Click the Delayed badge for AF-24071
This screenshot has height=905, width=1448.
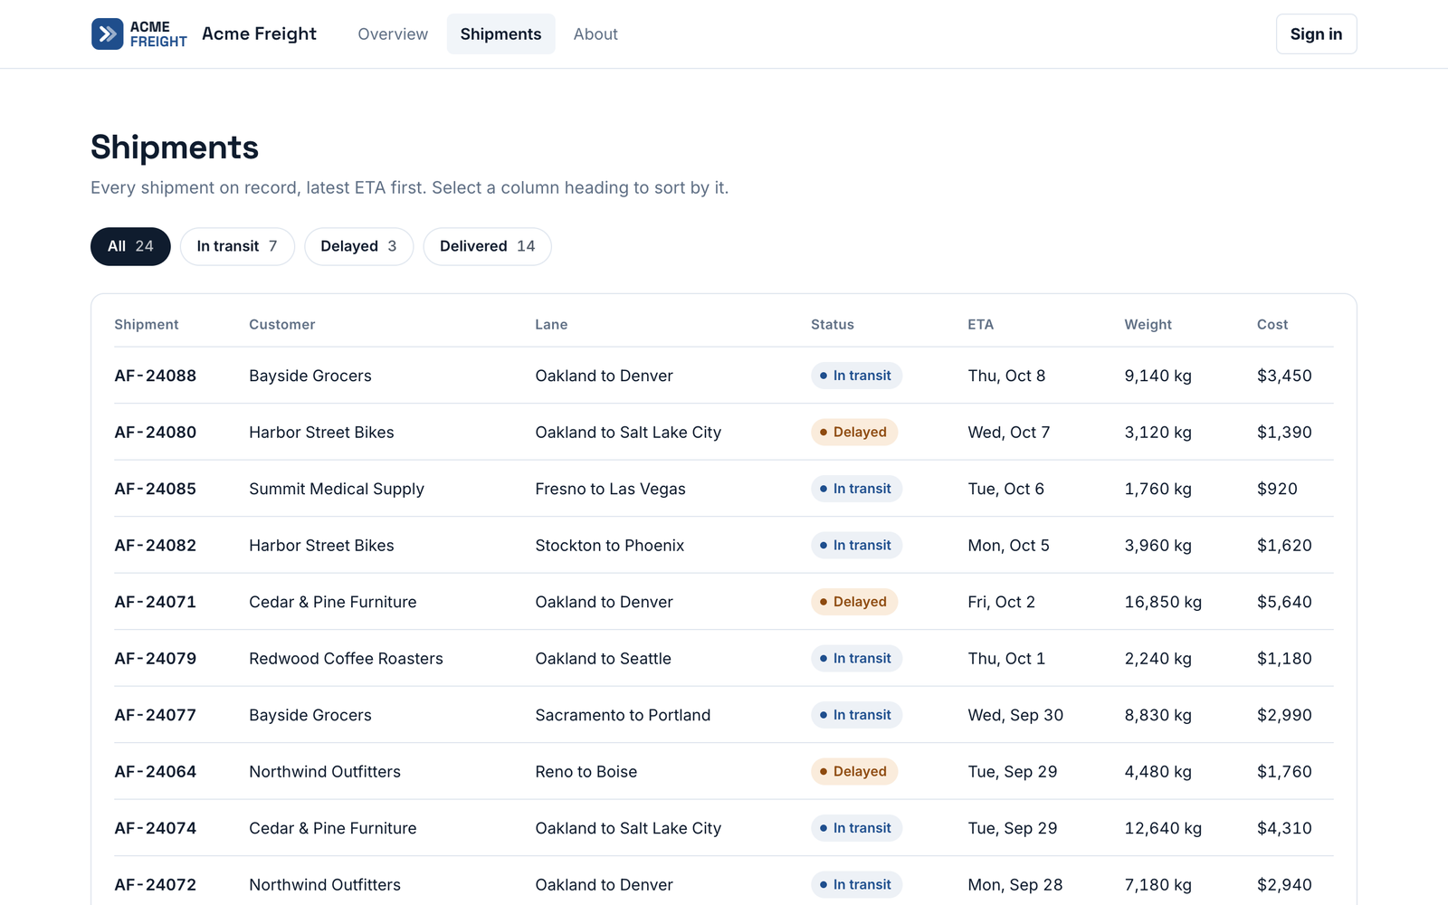tap(854, 602)
